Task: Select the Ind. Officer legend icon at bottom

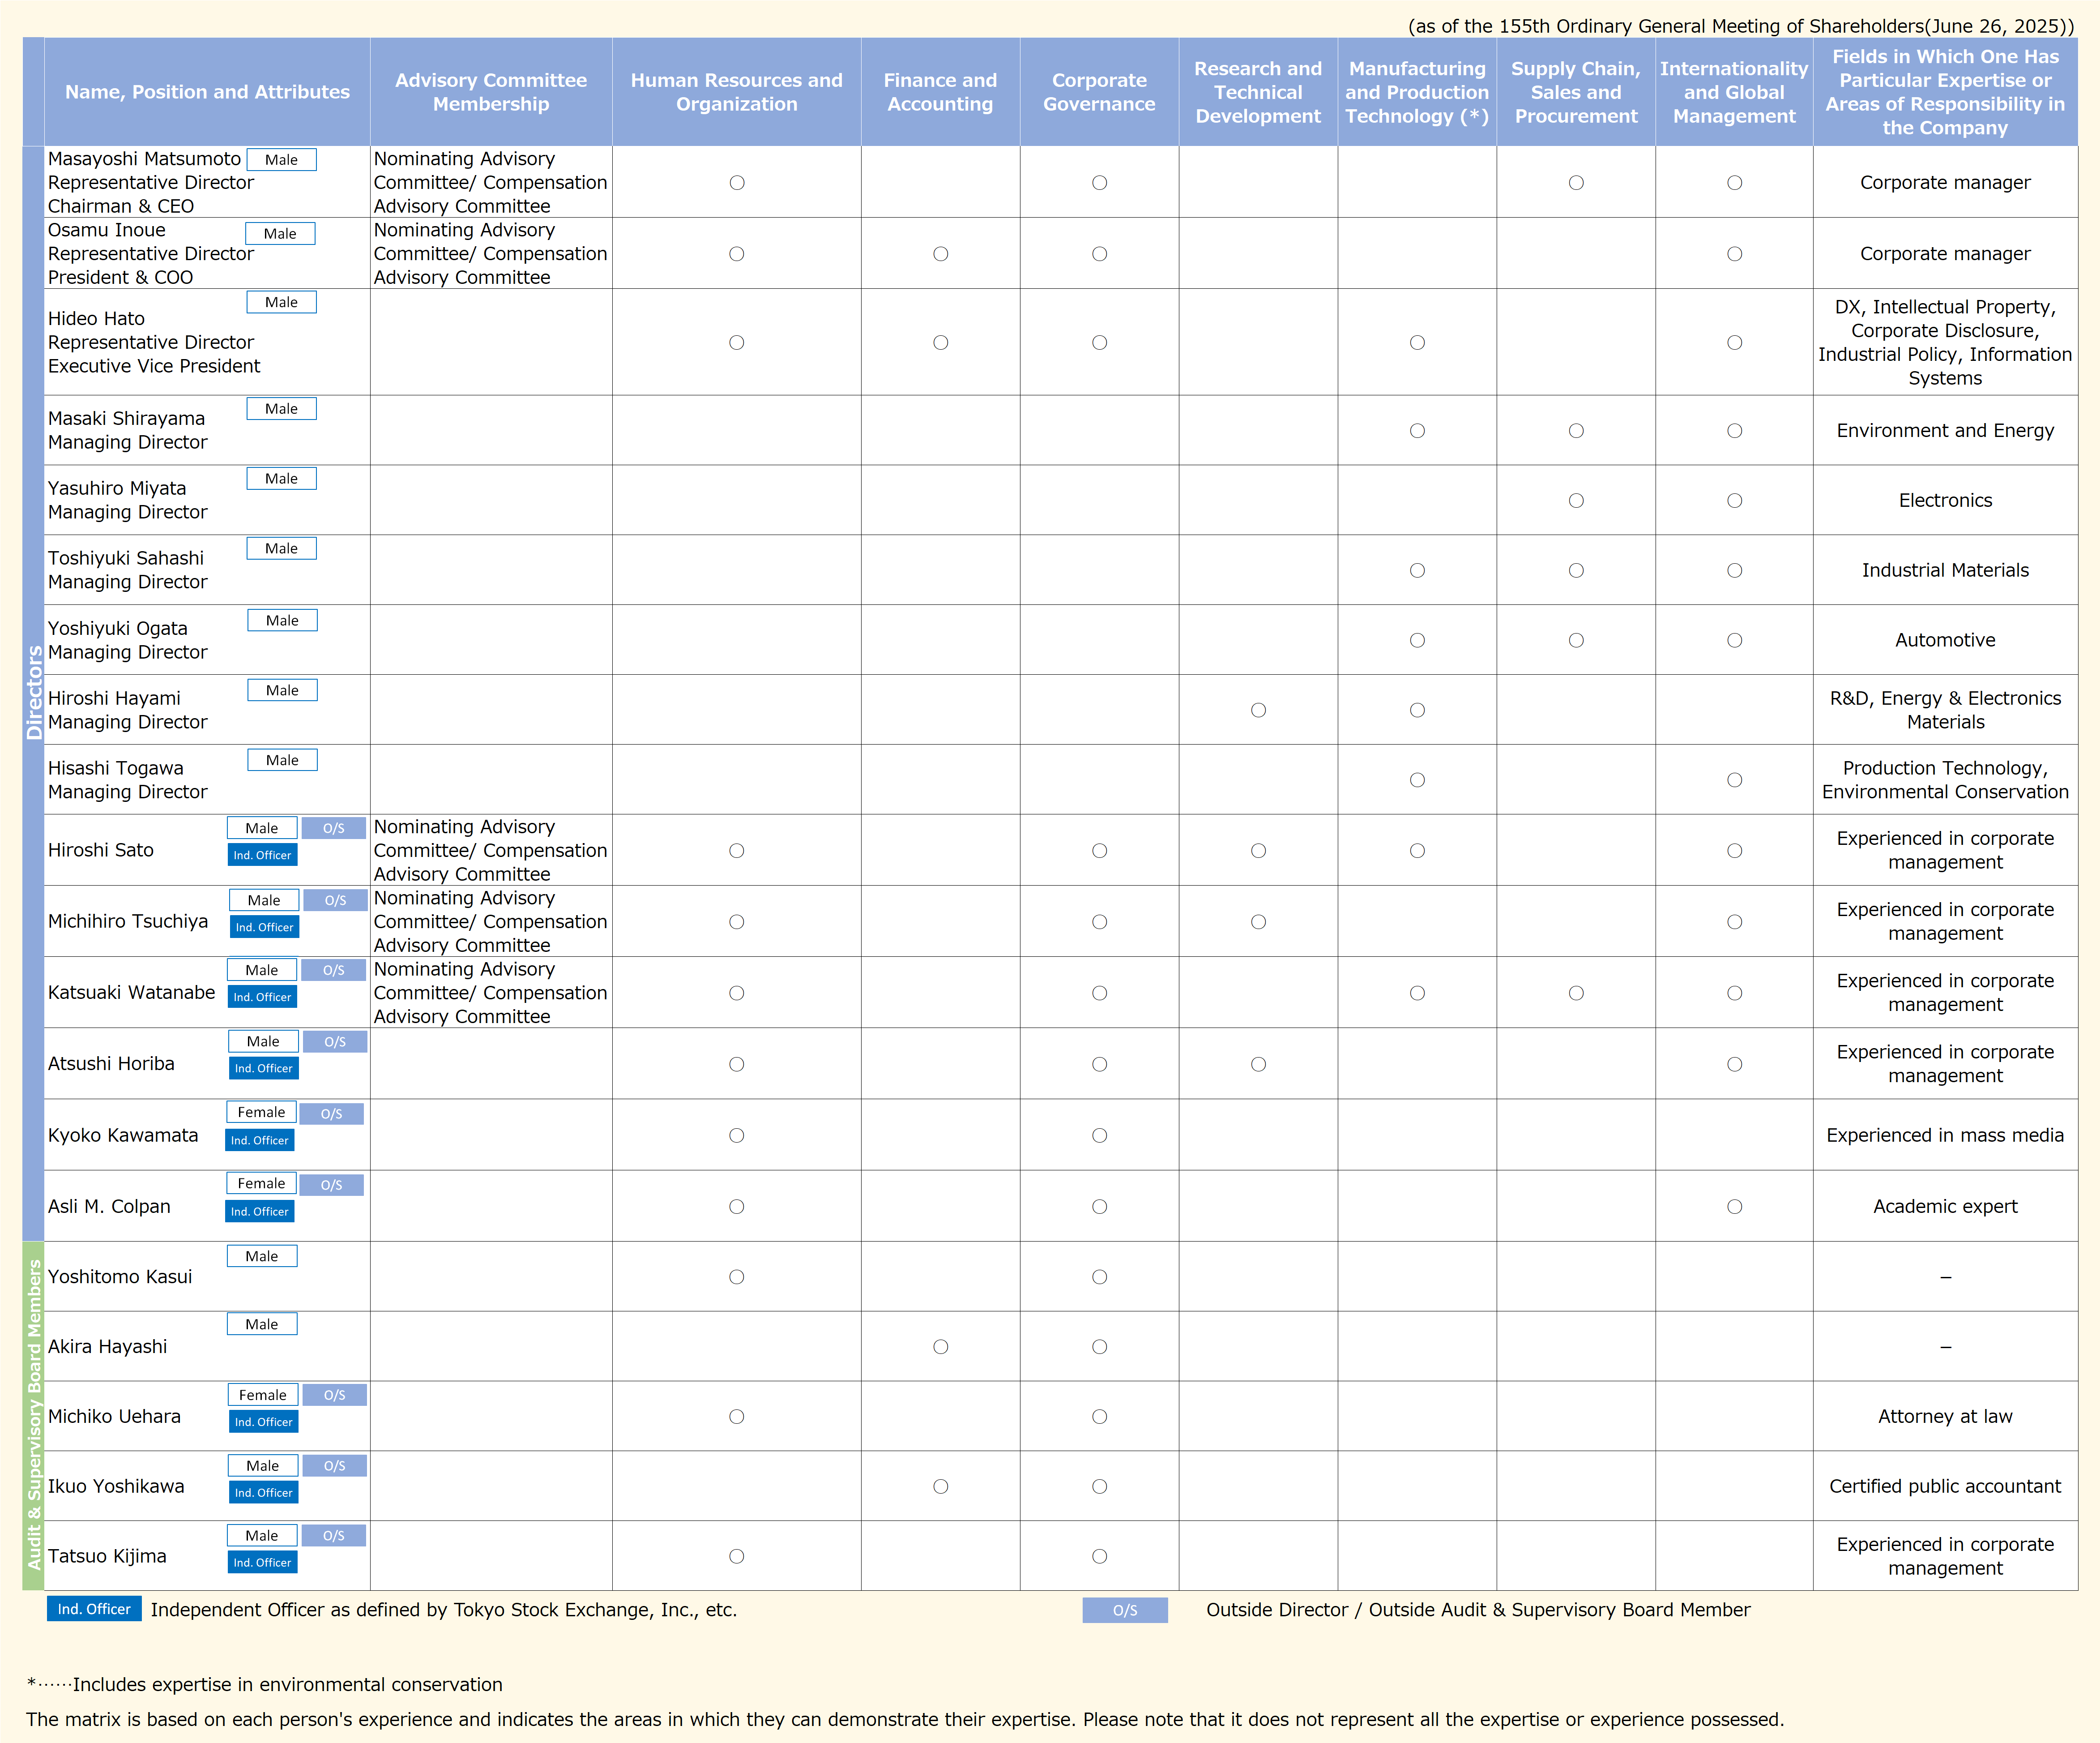Action: pyautogui.click(x=93, y=1609)
